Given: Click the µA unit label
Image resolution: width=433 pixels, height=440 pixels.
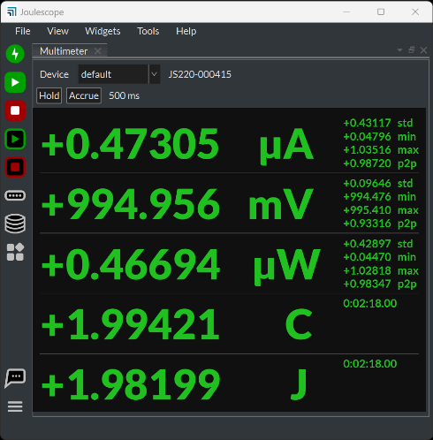Looking at the screenshot, I should [x=286, y=147].
